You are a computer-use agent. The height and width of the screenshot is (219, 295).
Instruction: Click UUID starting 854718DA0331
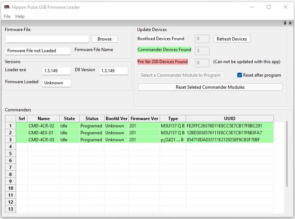(x=230, y=139)
